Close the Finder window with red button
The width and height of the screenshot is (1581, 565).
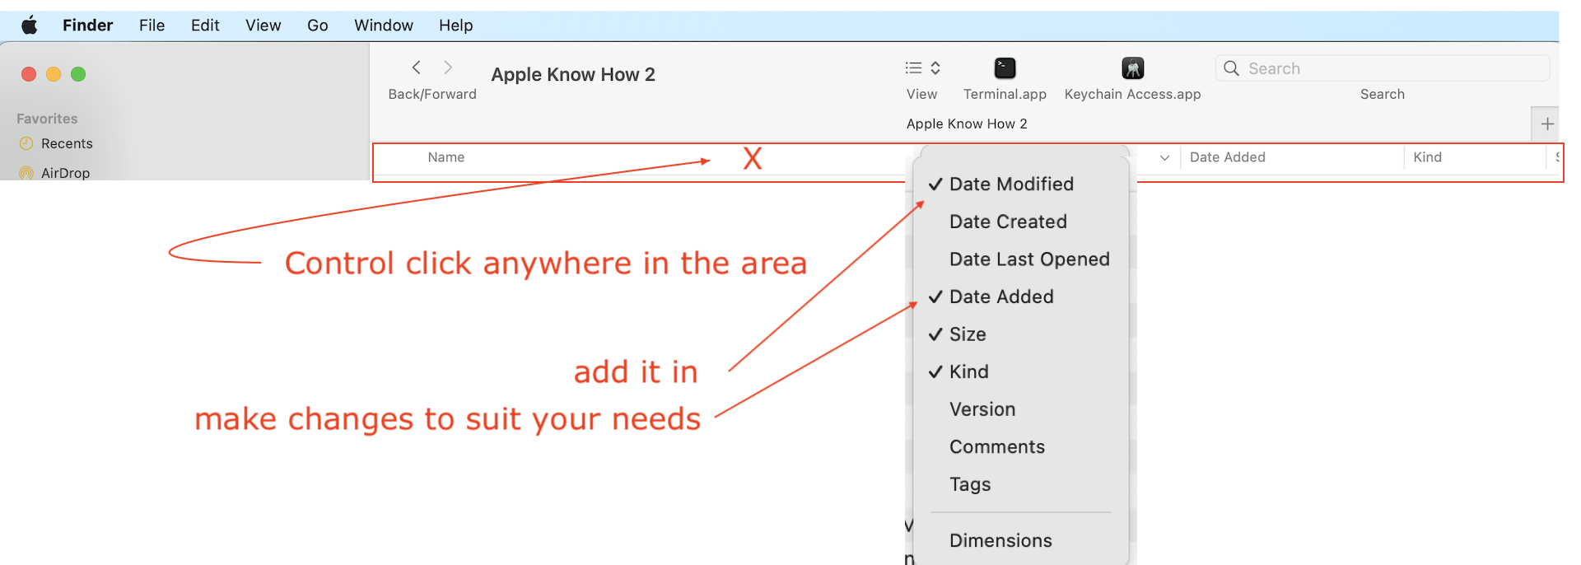pos(29,74)
